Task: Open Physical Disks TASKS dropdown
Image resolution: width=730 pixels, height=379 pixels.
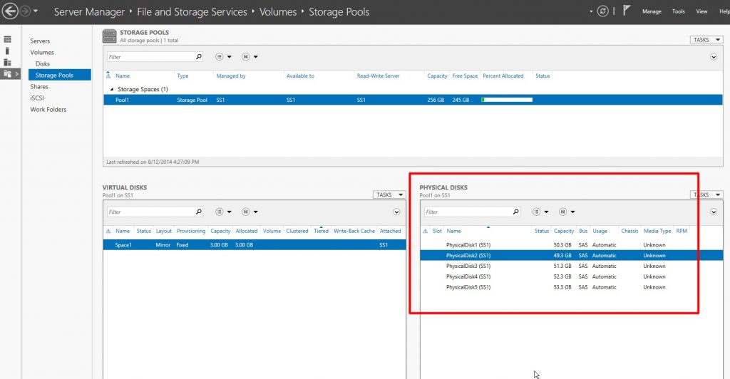Action: 706,195
